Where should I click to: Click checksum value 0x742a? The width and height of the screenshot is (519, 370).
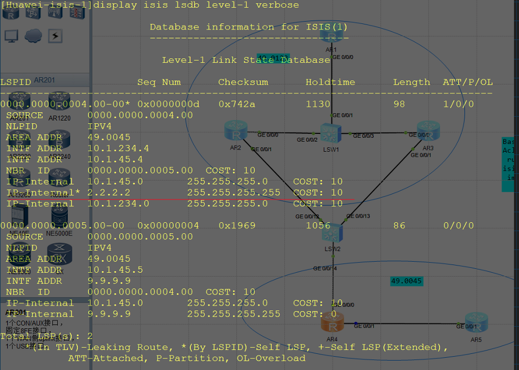tap(237, 104)
